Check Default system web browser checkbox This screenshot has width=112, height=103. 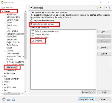click(x=33, y=31)
